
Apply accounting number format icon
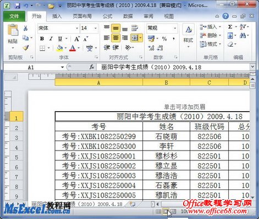click(x=151, y=38)
